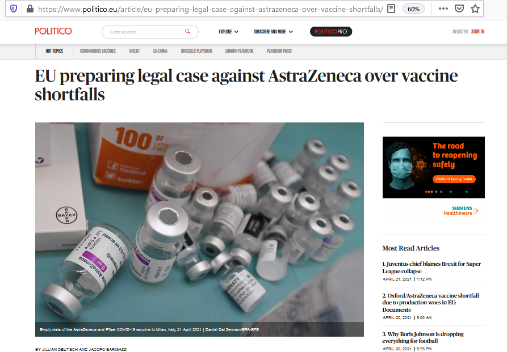Save page to Pocket icon
The width and height of the screenshot is (507, 352).
pos(459,9)
